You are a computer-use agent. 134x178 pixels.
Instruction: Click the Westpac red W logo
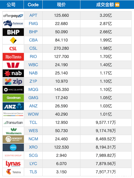click(x=13, y=65)
